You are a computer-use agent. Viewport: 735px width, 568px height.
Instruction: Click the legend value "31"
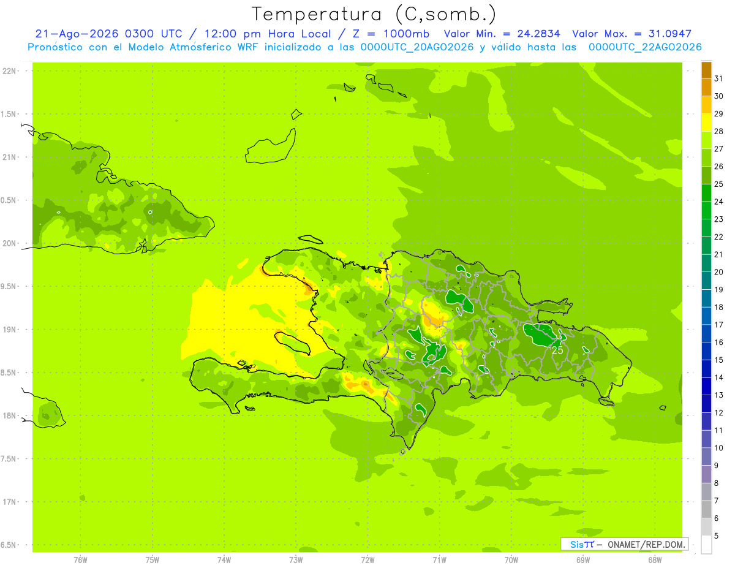tap(719, 78)
